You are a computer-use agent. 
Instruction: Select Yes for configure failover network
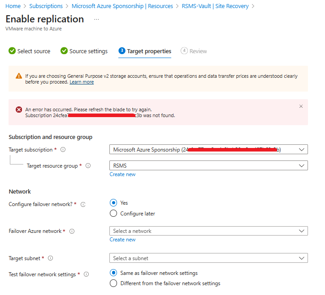pyautogui.click(x=113, y=202)
